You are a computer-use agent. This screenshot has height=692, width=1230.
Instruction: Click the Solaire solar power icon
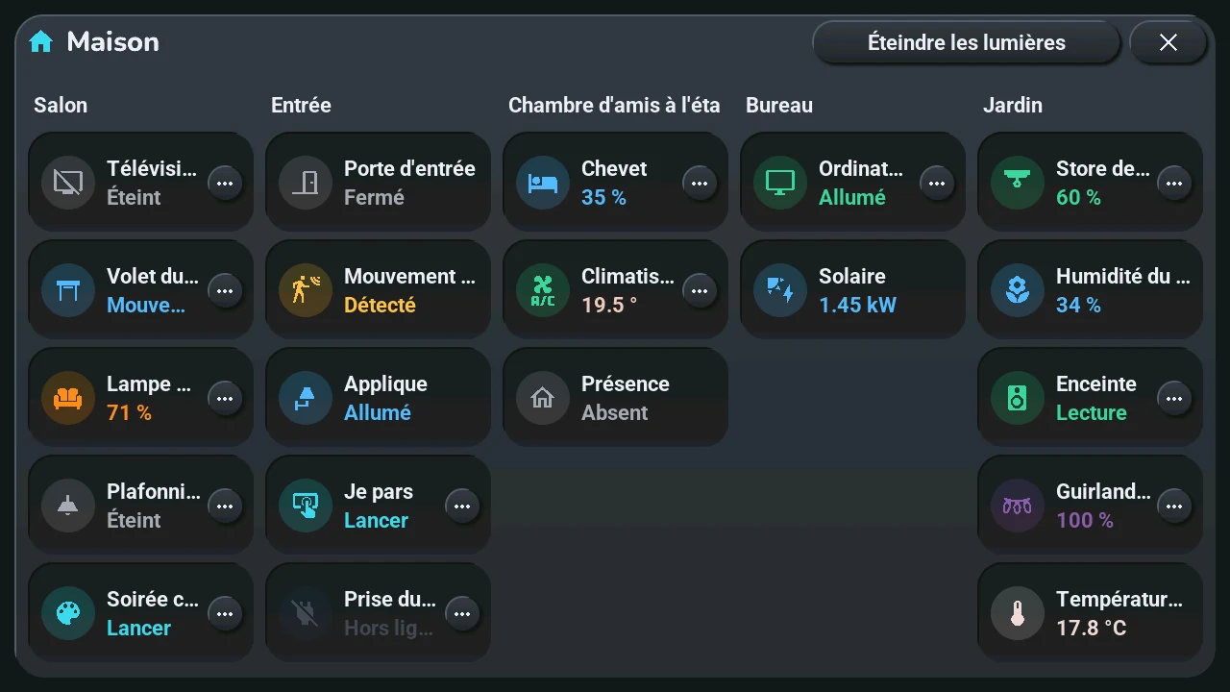(x=780, y=289)
